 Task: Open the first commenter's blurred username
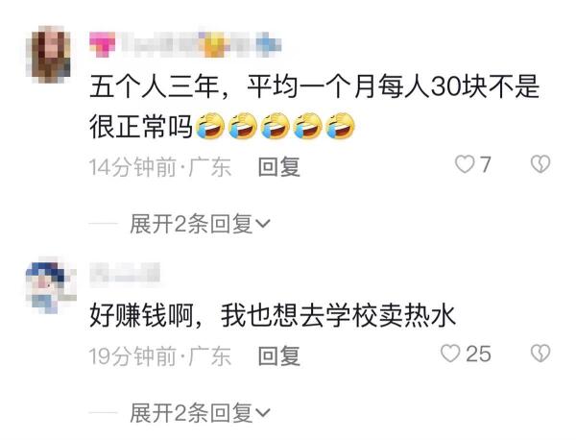185,44
